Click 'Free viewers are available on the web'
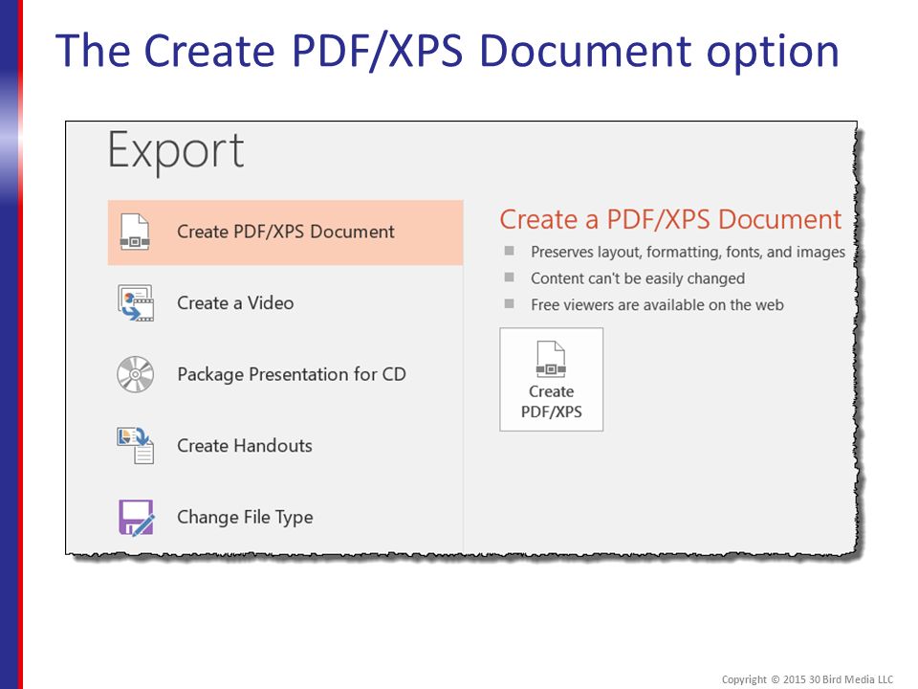Screen dimensions: 918x689 [x=657, y=304]
